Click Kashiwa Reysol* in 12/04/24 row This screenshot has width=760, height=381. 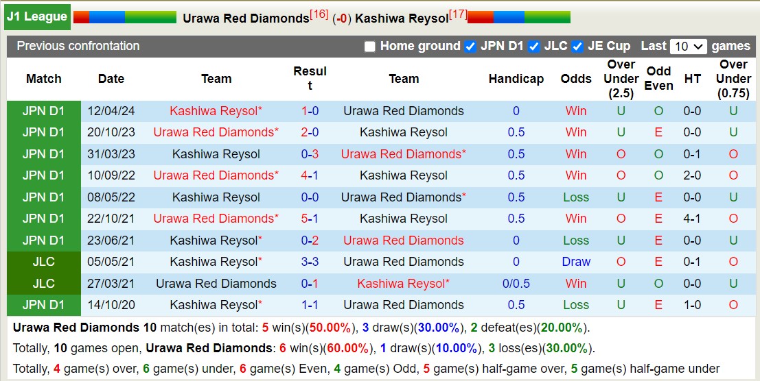pos(216,111)
